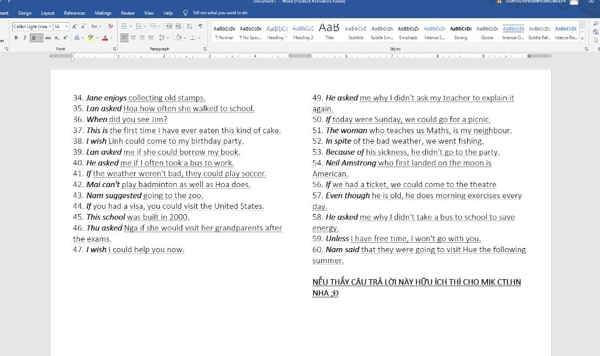Screen dimensions: 600x356
Task: Open the font name dropdown
Action: pos(50,26)
